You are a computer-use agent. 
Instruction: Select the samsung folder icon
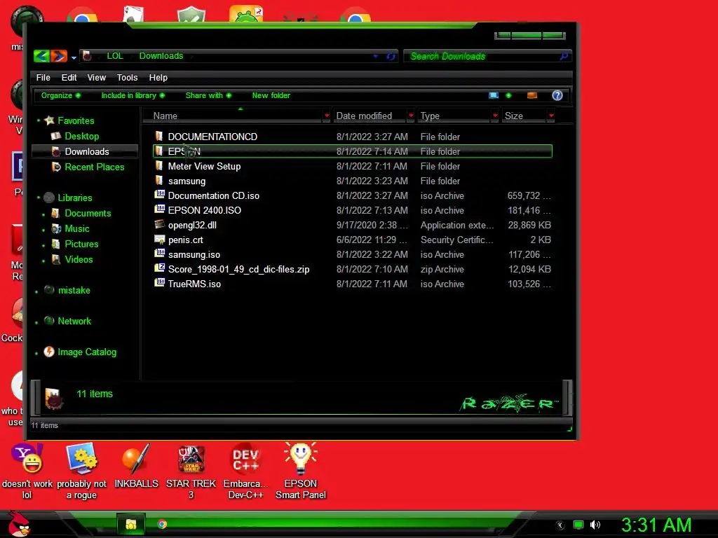point(159,180)
